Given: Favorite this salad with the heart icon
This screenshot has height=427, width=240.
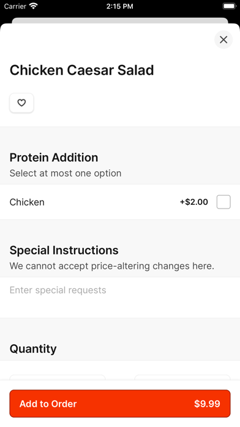Looking at the screenshot, I should coord(21,103).
